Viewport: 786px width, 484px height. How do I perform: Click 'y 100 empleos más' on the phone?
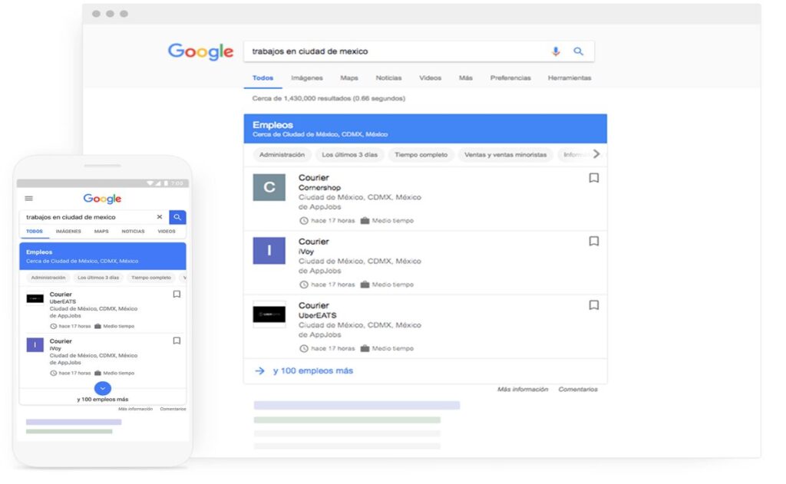pyautogui.click(x=103, y=400)
